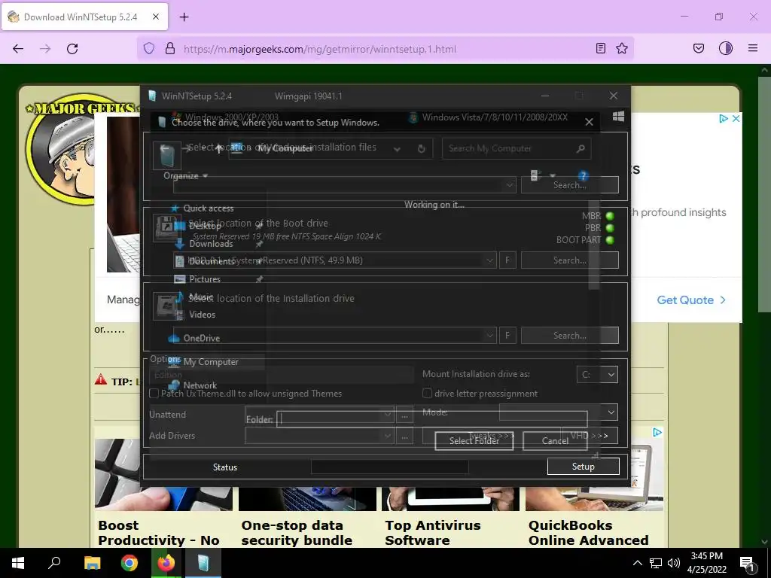Click the folder dialog vertical scrollbar
Viewport: 771px width, 578px height.
pyautogui.click(x=594, y=245)
